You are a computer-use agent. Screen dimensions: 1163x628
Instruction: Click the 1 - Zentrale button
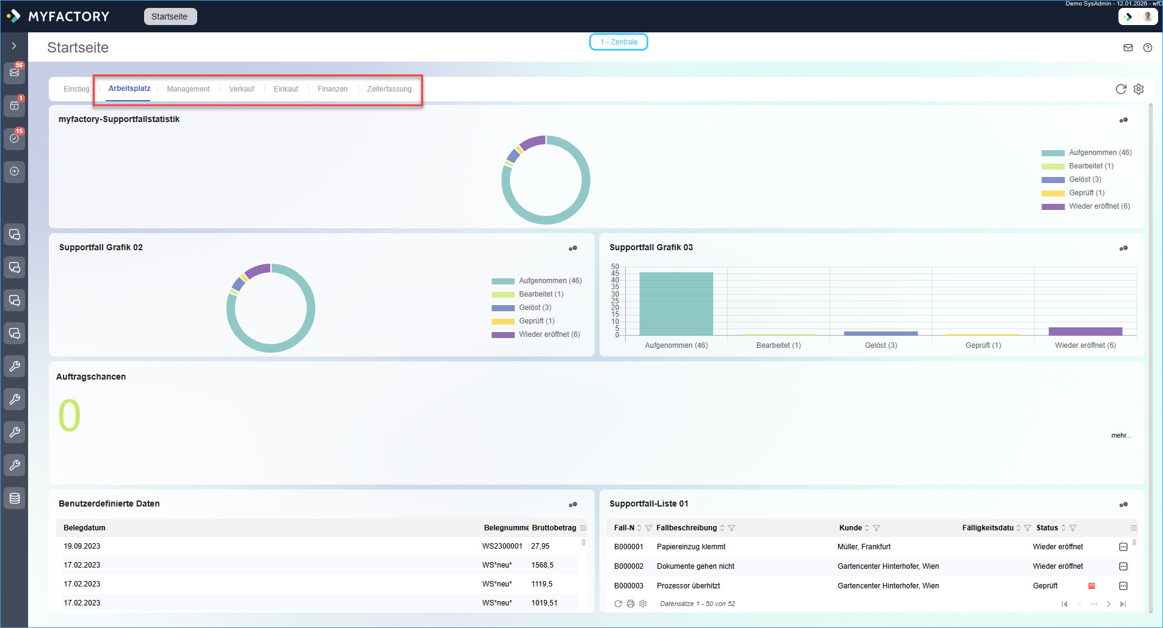(618, 42)
